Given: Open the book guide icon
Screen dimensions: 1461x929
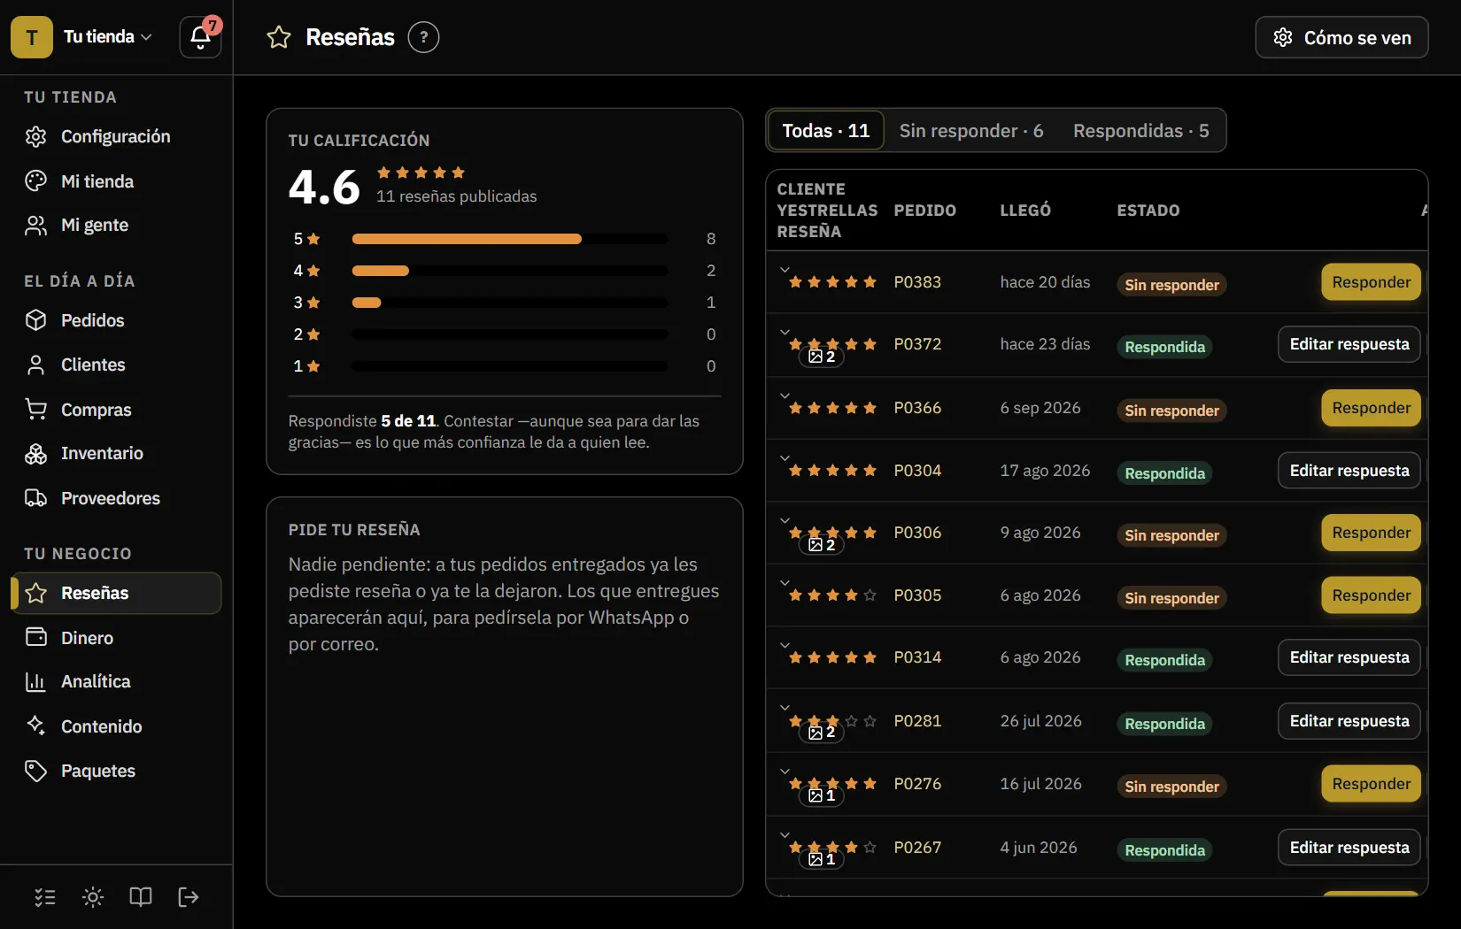Looking at the screenshot, I should coord(141,897).
